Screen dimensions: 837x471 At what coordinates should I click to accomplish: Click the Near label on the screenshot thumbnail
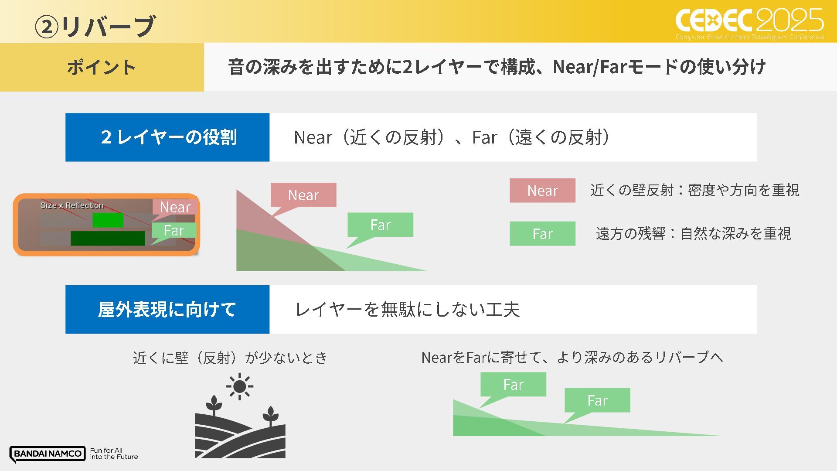[x=175, y=207]
